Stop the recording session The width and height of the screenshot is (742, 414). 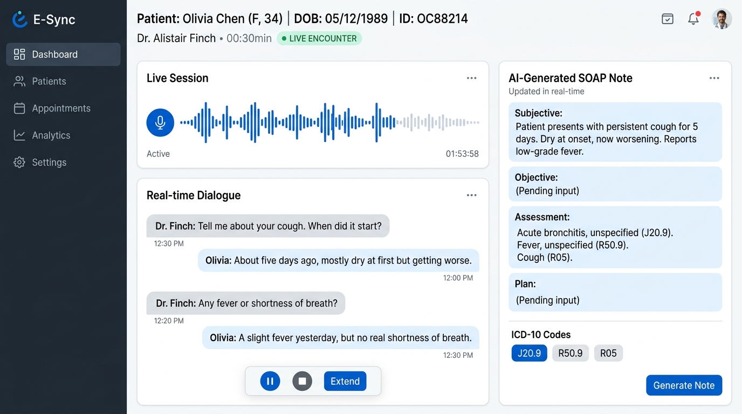(x=303, y=381)
